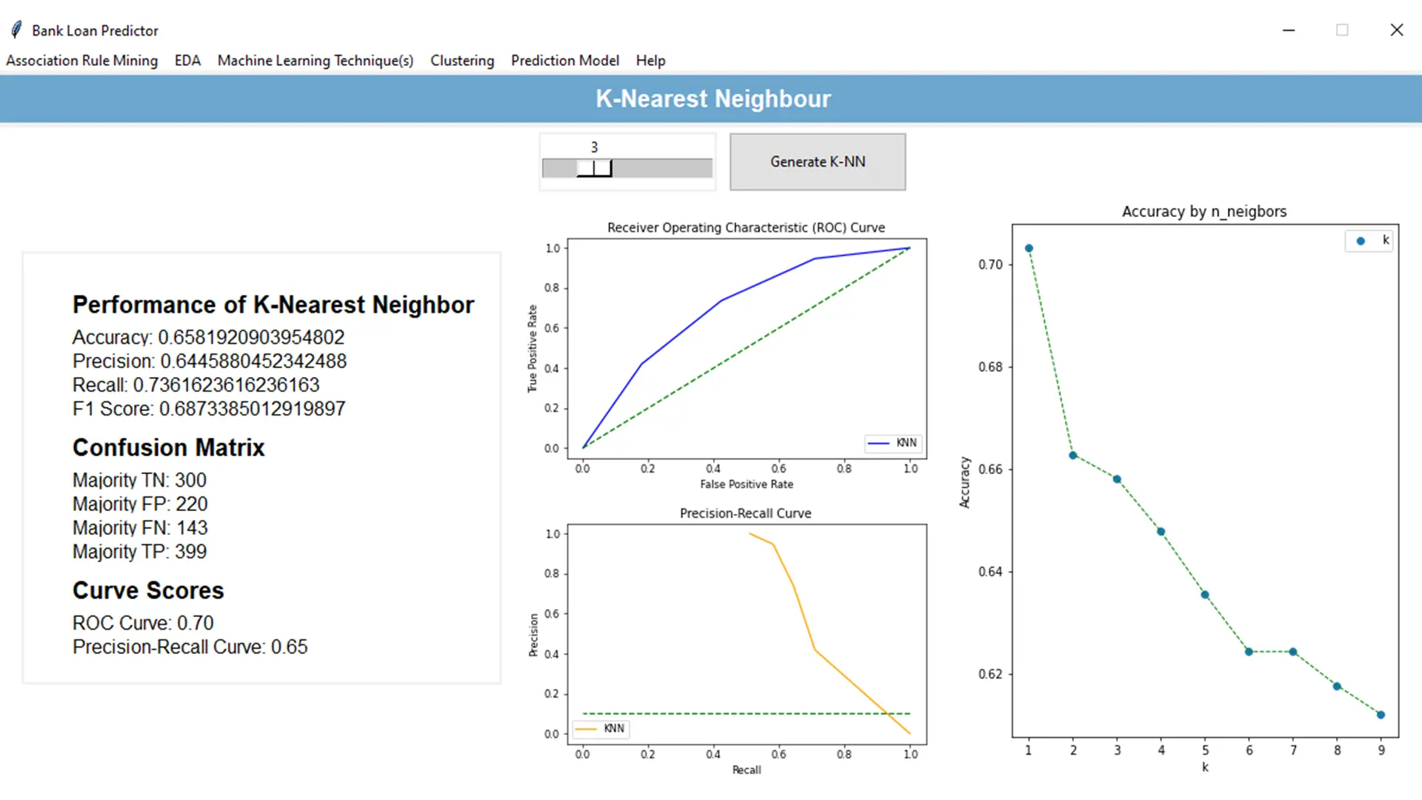Image resolution: width=1422 pixels, height=800 pixels.
Task: Click the k-value slider handle
Action: (594, 168)
